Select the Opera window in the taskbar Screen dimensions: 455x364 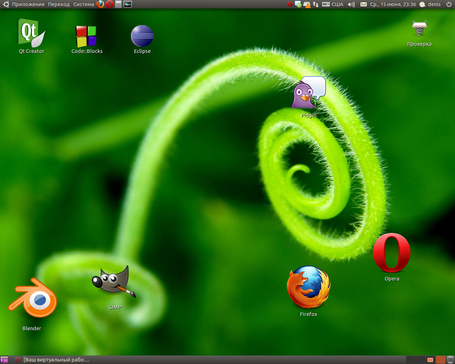(53, 360)
